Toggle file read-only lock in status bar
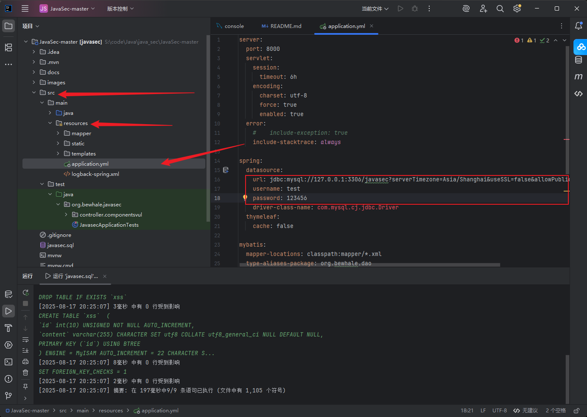587x417 pixels. point(576,411)
